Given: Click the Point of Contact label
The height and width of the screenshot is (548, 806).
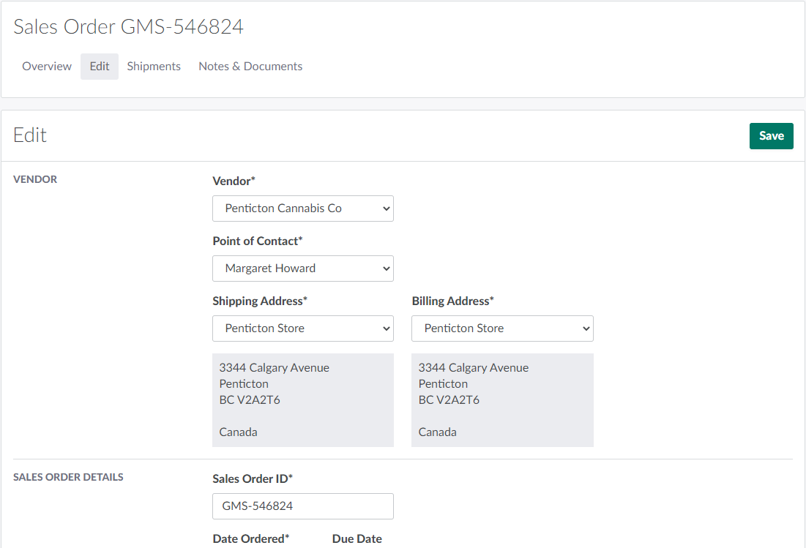Looking at the screenshot, I should tap(257, 241).
